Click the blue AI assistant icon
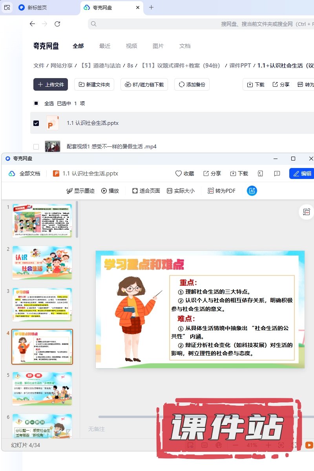 coord(252,191)
